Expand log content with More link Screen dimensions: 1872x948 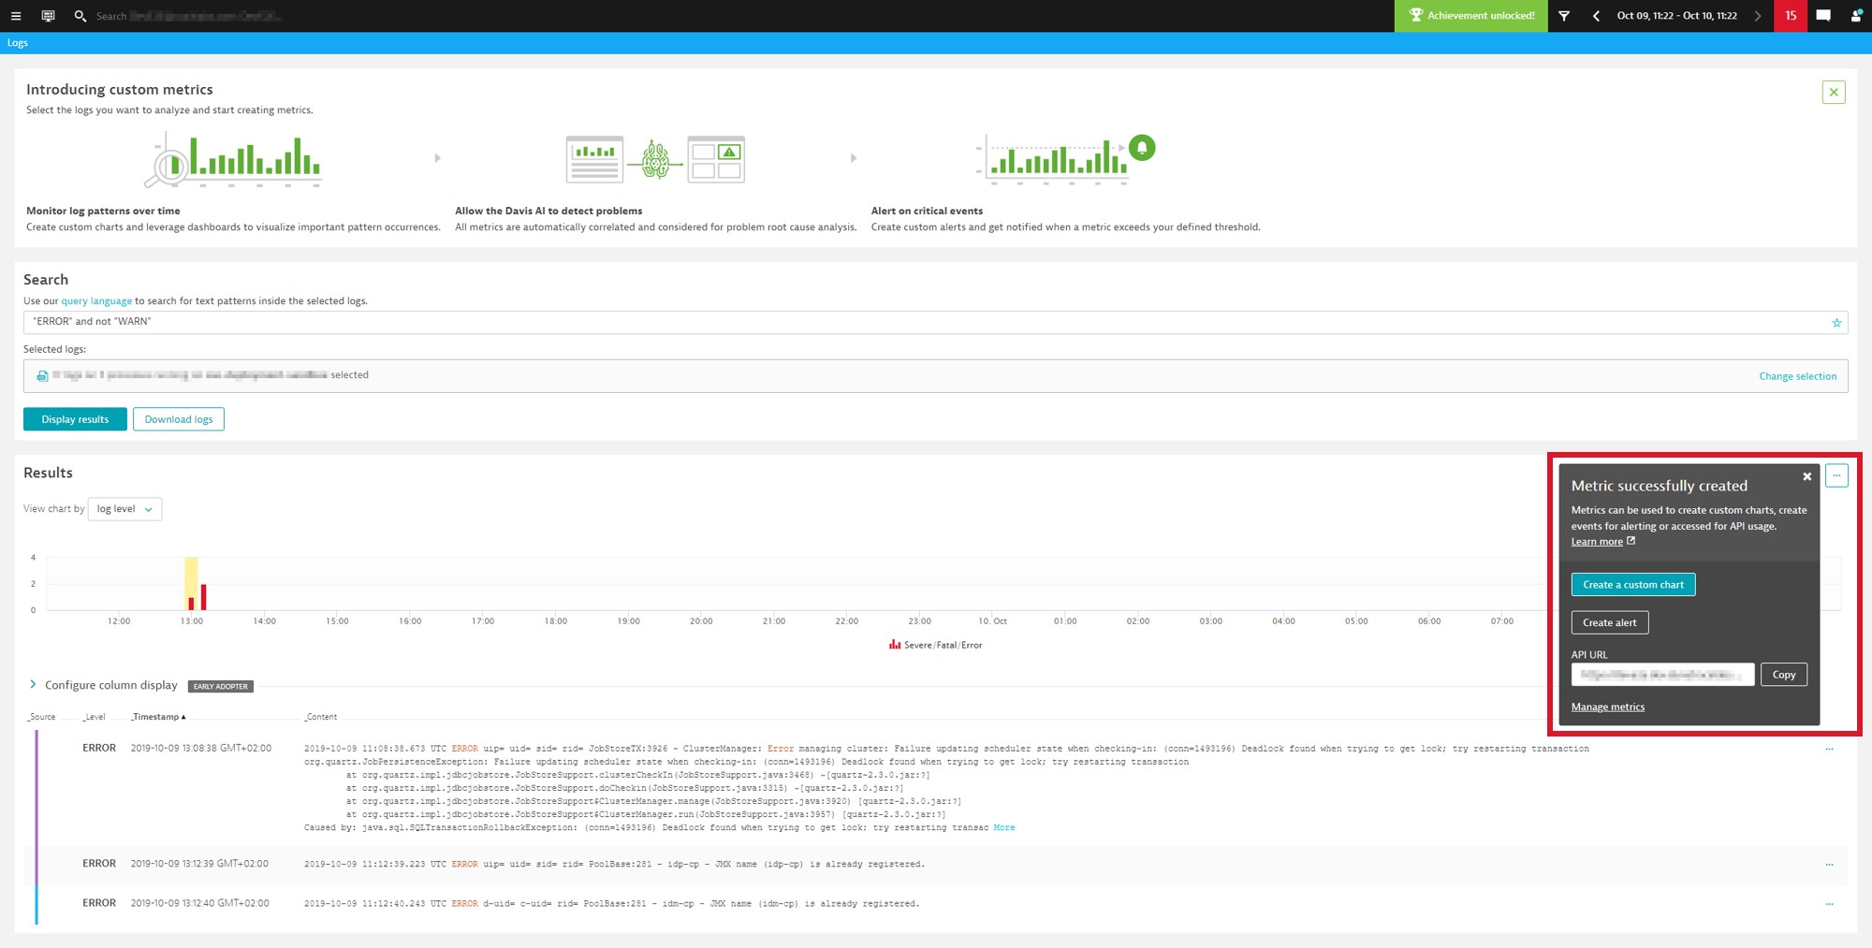pyautogui.click(x=1004, y=828)
